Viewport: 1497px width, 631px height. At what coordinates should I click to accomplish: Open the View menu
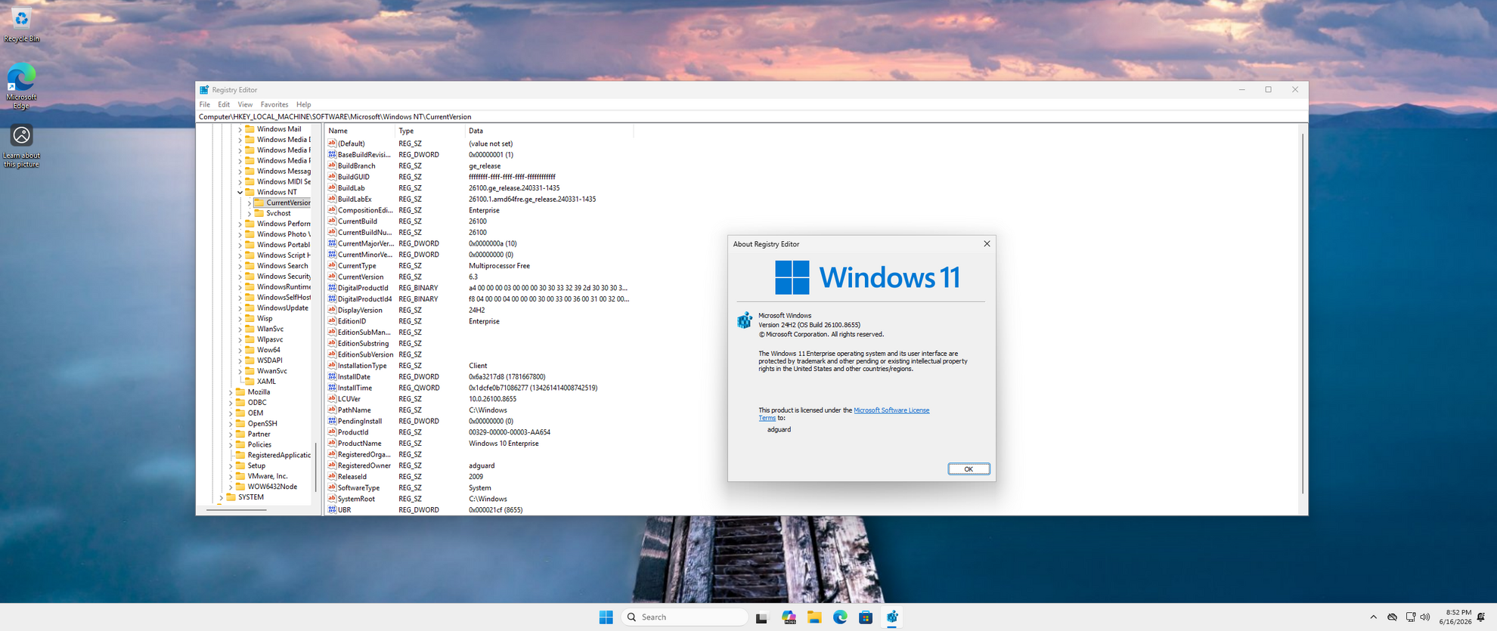(245, 104)
